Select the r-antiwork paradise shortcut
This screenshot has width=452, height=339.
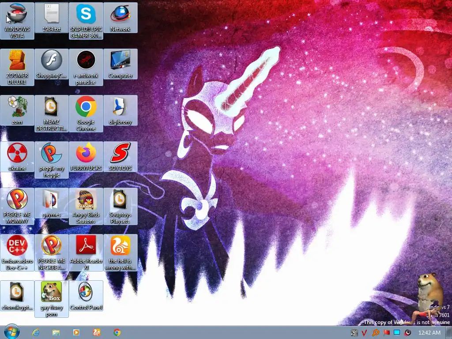[86, 67]
